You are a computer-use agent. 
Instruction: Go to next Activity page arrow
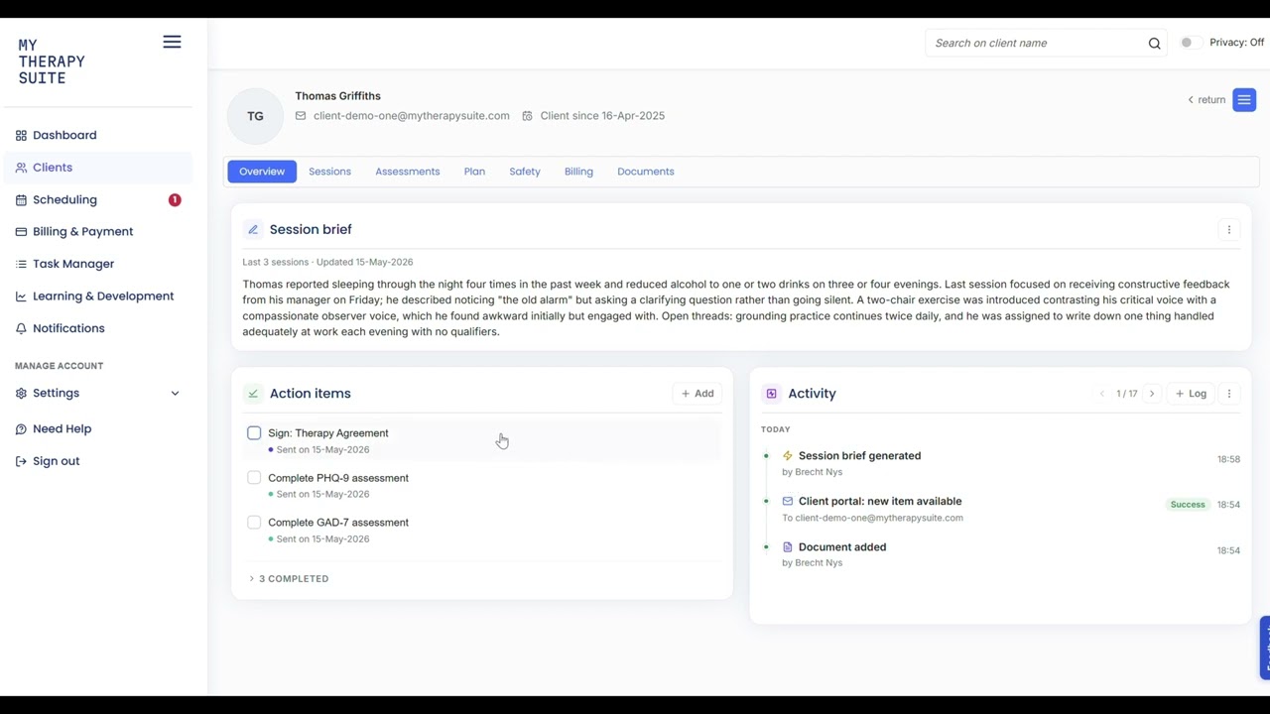(1152, 394)
